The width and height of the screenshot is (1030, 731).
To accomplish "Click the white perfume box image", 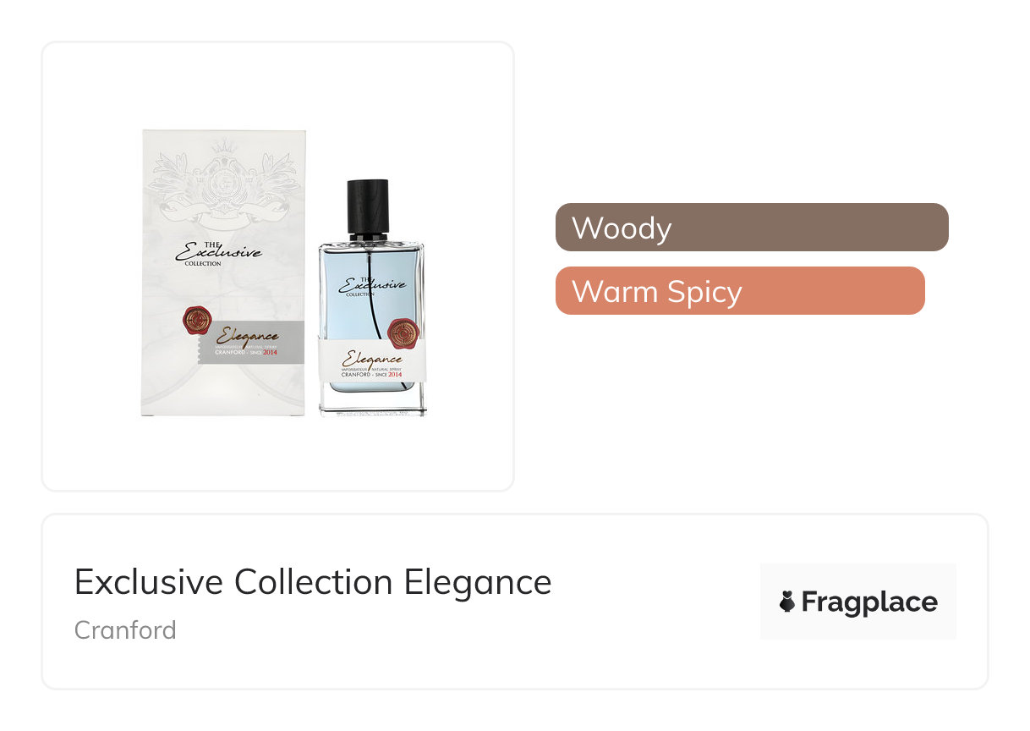I will (x=223, y=272).
